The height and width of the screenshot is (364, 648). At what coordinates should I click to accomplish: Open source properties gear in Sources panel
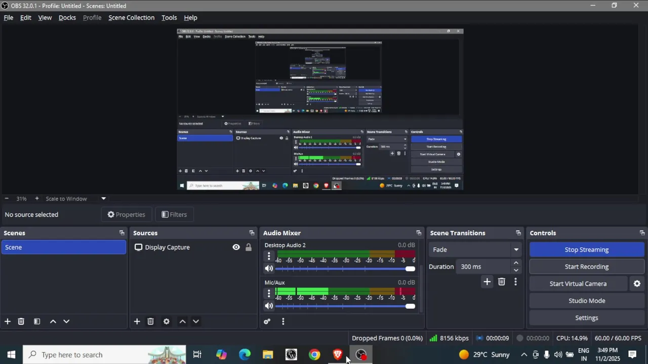pyautogui.click(x=167, y=322)
